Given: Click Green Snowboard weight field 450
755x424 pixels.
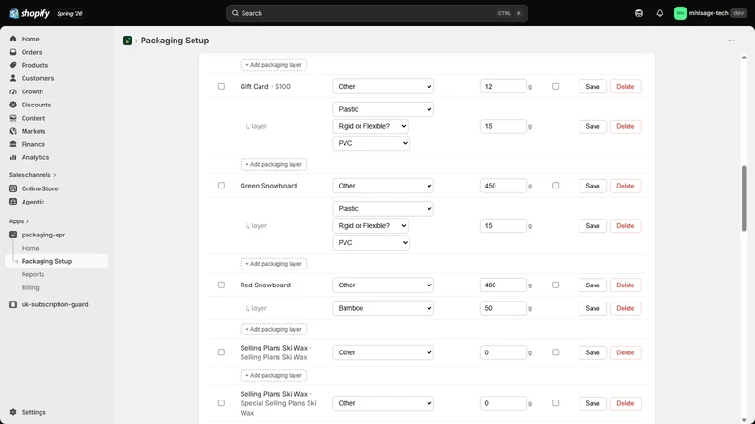Looking at the screenshot, I should [503, 186].
